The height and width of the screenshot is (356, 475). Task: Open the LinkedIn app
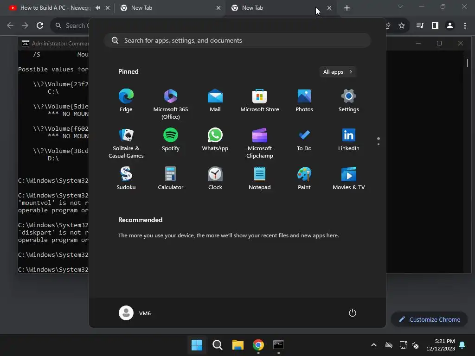pyautogui.click(x=349, y=140)
